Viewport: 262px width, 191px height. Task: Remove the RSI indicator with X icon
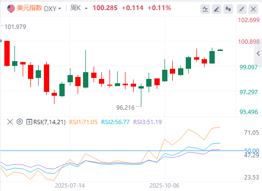pos(10,122)
